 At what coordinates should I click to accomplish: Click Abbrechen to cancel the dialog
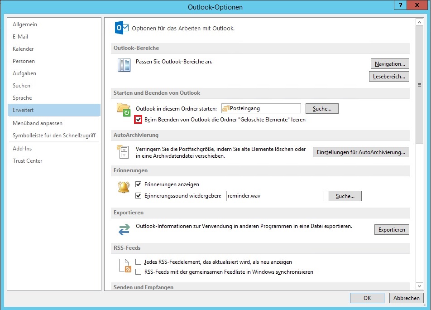406,298
